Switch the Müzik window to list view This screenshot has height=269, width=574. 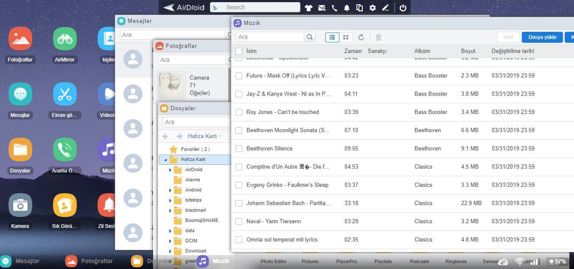point(332,37)
